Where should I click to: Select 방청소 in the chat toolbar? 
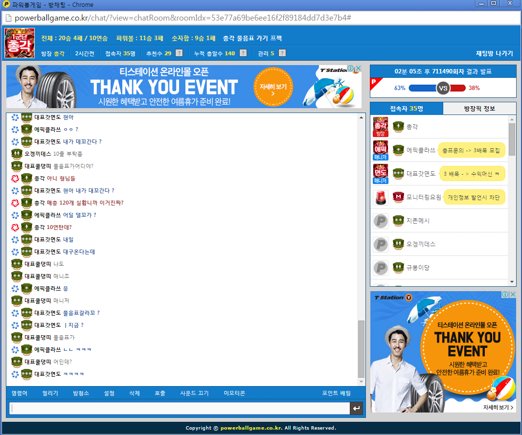point(81,393)
